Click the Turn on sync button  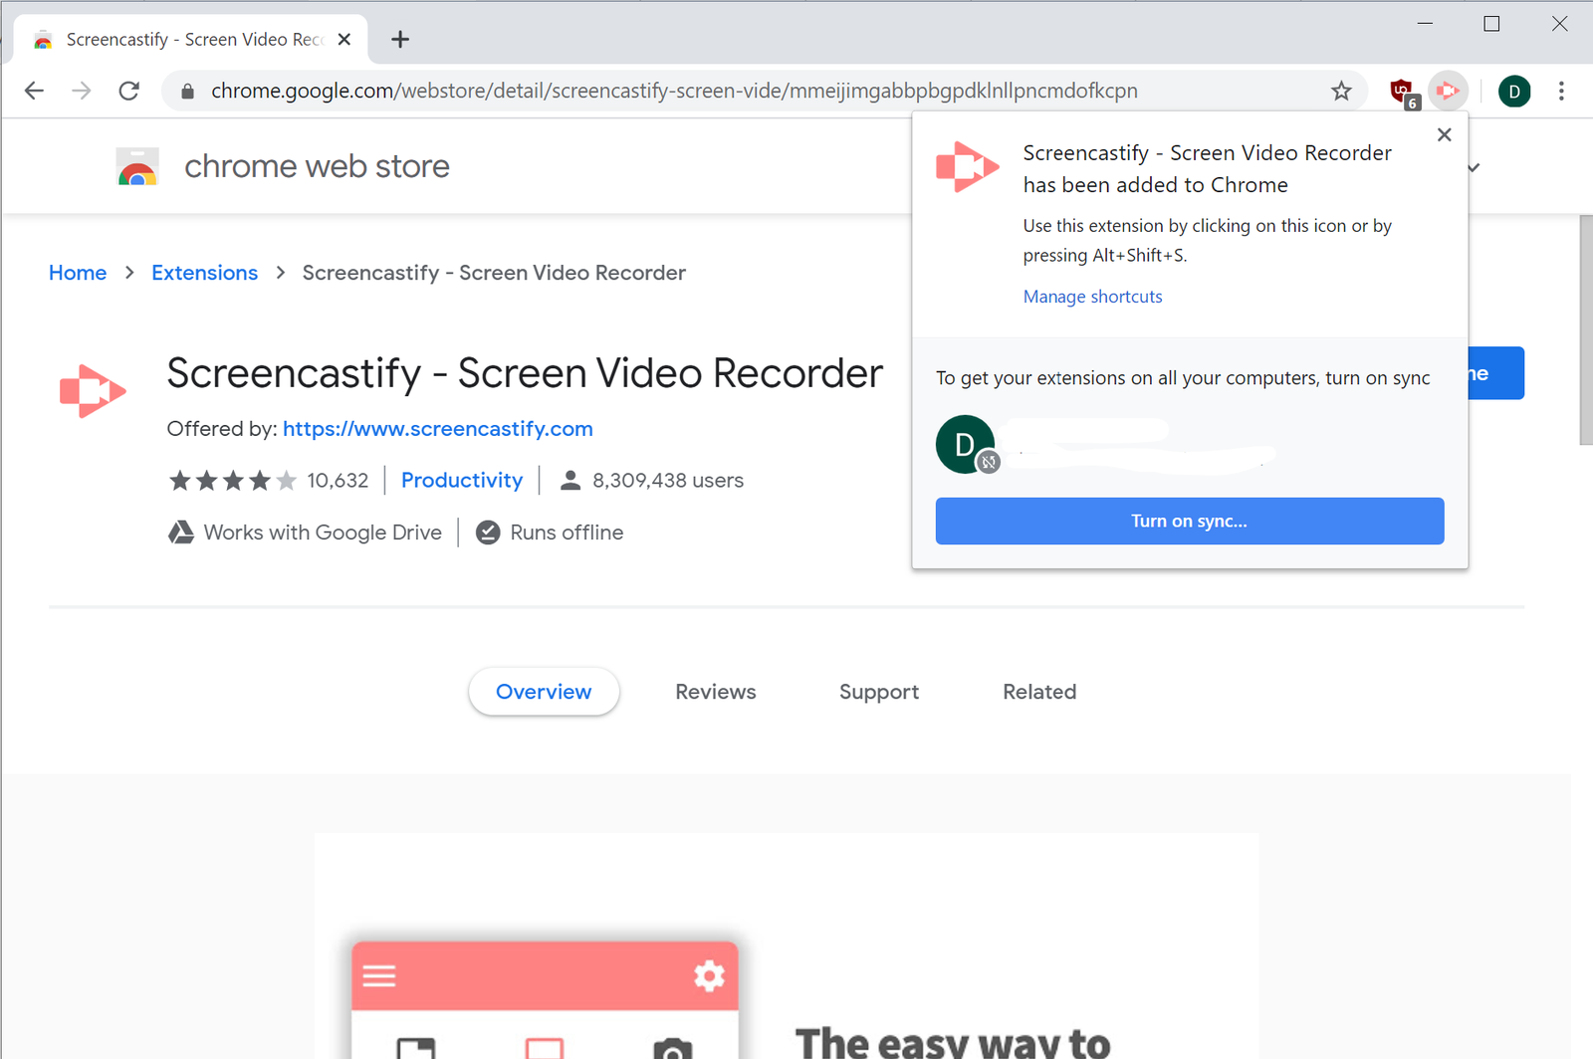[1189, 522]
